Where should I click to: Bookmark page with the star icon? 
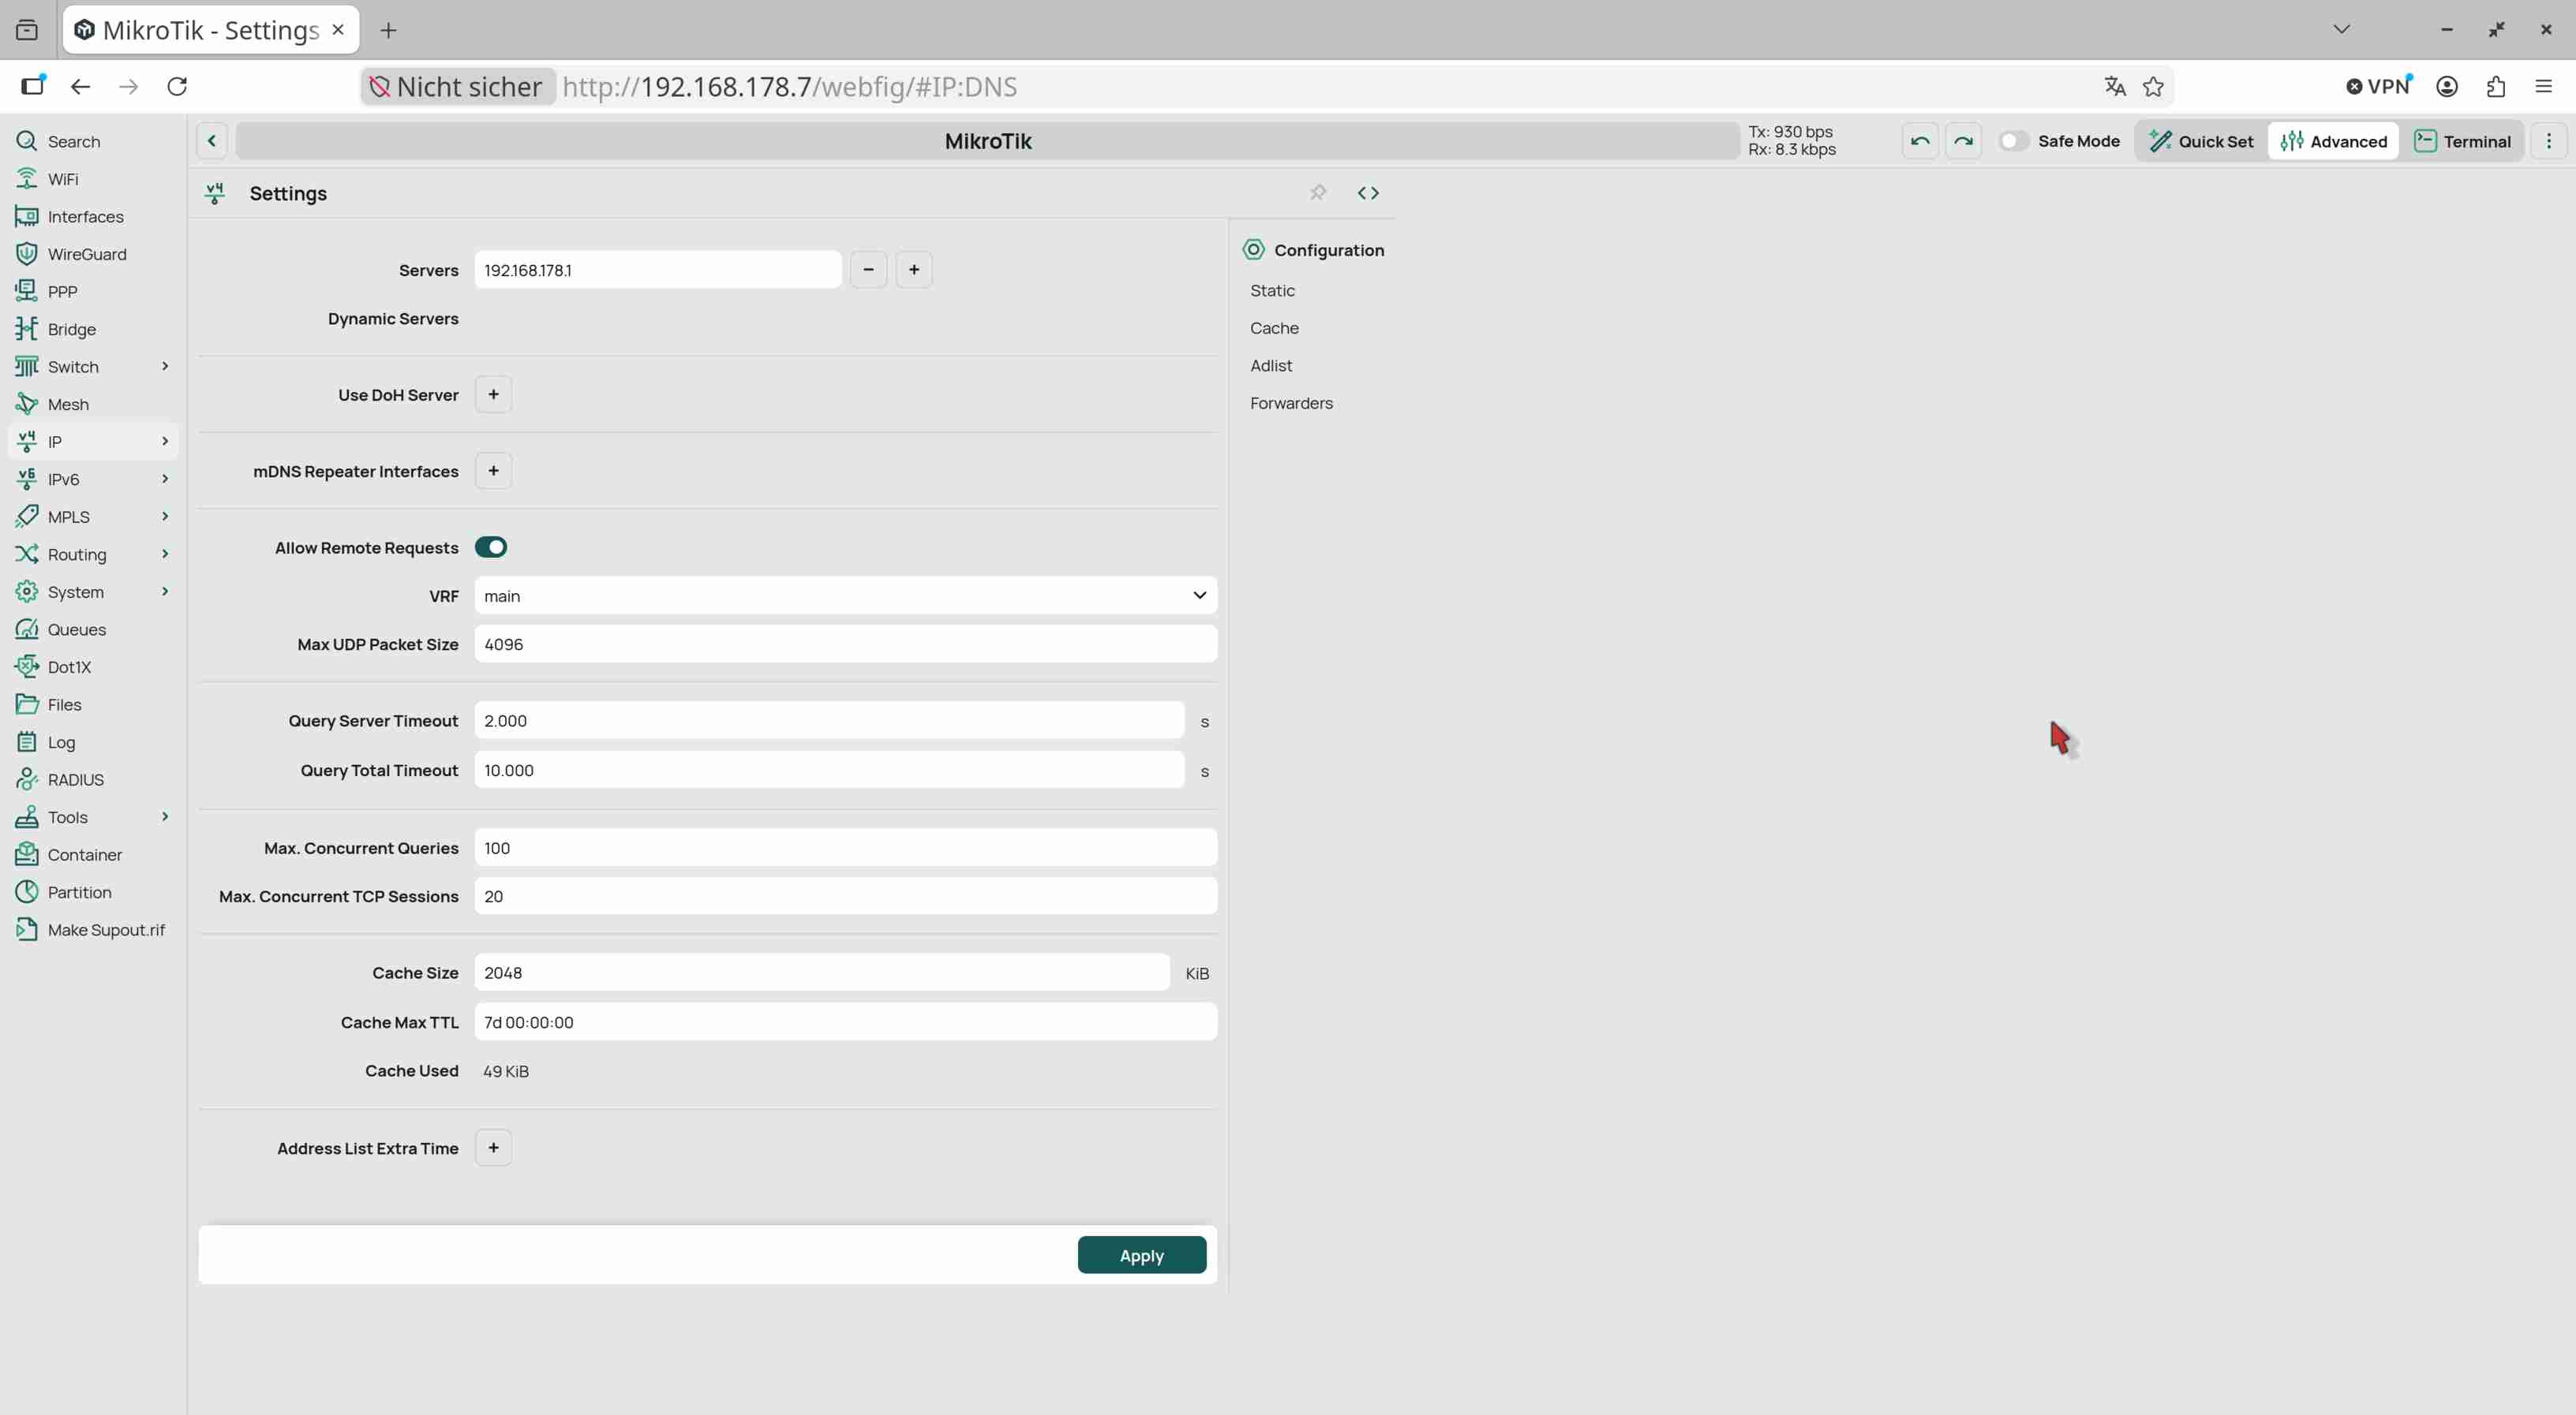pyautogui.click(x=2153, y=86)
